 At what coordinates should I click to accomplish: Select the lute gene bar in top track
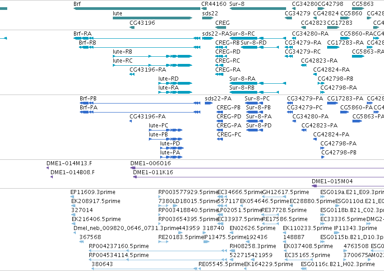pyautogui.click(x=153, y=18)
